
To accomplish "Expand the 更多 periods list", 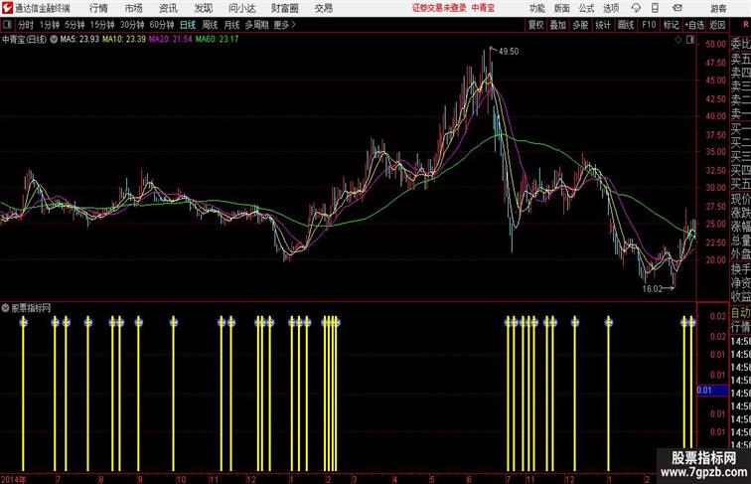I will coord(284,25).
